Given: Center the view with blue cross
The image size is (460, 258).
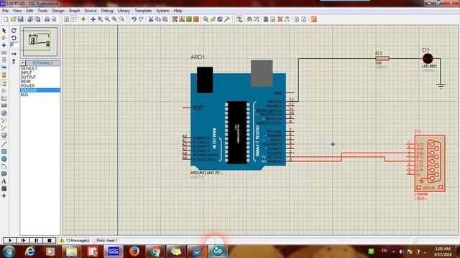Looking at the screenshot, I should (x=93, y=19).
